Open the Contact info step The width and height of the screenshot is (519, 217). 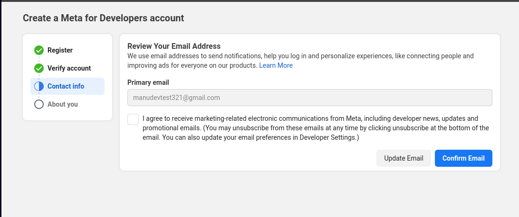pyautogui.click(x=66, y=86)
